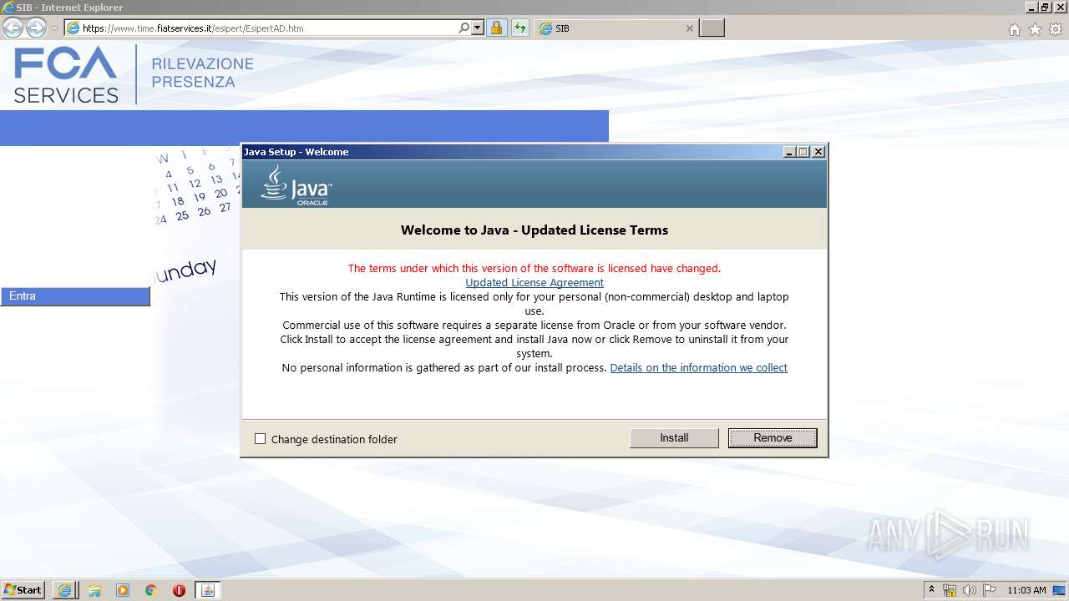Click the Install button in Java Setup

[x=674, y=438]
